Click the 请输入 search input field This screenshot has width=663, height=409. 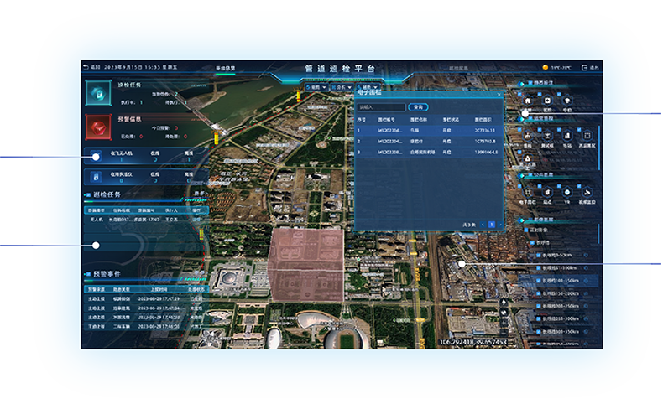pyautogui.click(x=381, y=107)
